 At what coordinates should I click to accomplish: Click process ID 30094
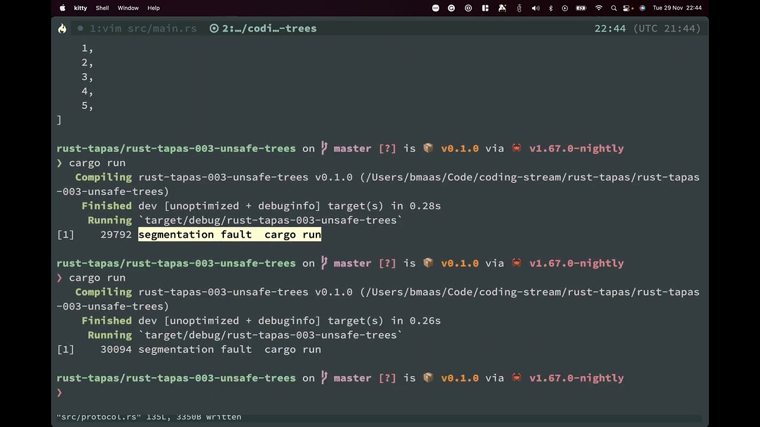pyautogui.click(x=116, y=350)
